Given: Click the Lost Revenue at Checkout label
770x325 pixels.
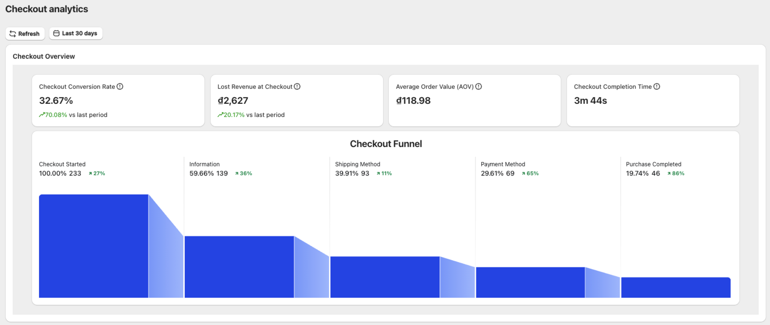Looking at the screenshot, I should (x=255, y=87).
